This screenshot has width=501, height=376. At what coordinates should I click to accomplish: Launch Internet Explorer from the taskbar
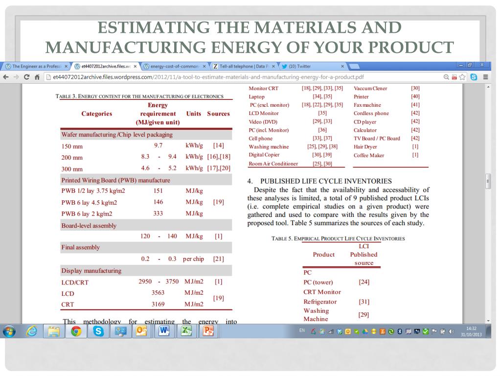[x=31, y=331]
